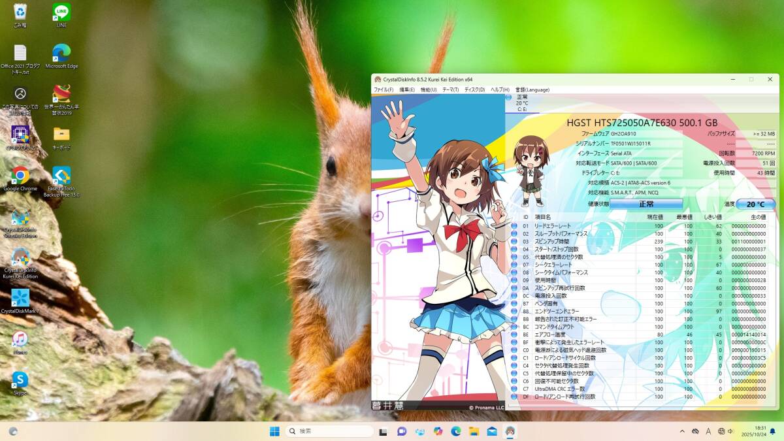This screenshot has width=784, height=441.
Task: Open EaseUS Todo Backup Free shortcut
Action: tap(61, 176)
